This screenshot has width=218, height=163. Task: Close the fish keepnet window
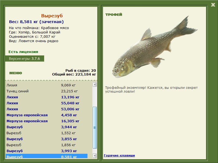click(213, 5)
